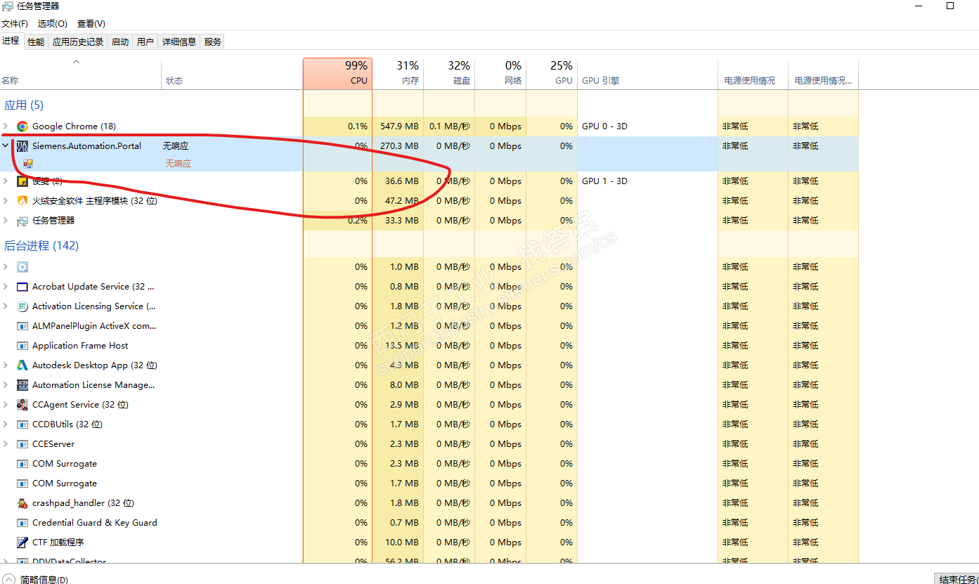Click the Acrobat Update Service icon

click(22, 287)
